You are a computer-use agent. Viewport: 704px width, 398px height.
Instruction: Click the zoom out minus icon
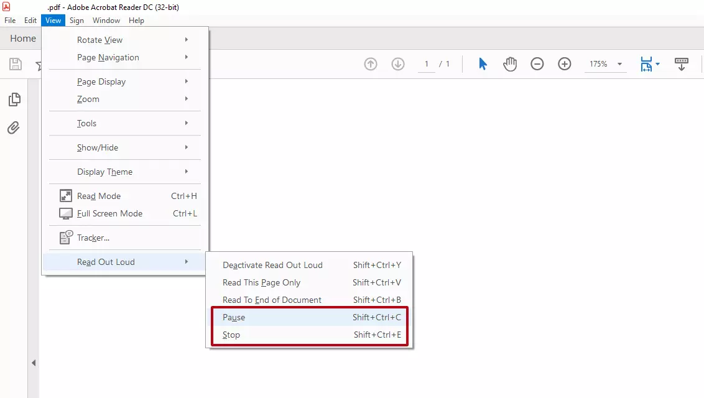pyautogui.click(x=537, y=64)
